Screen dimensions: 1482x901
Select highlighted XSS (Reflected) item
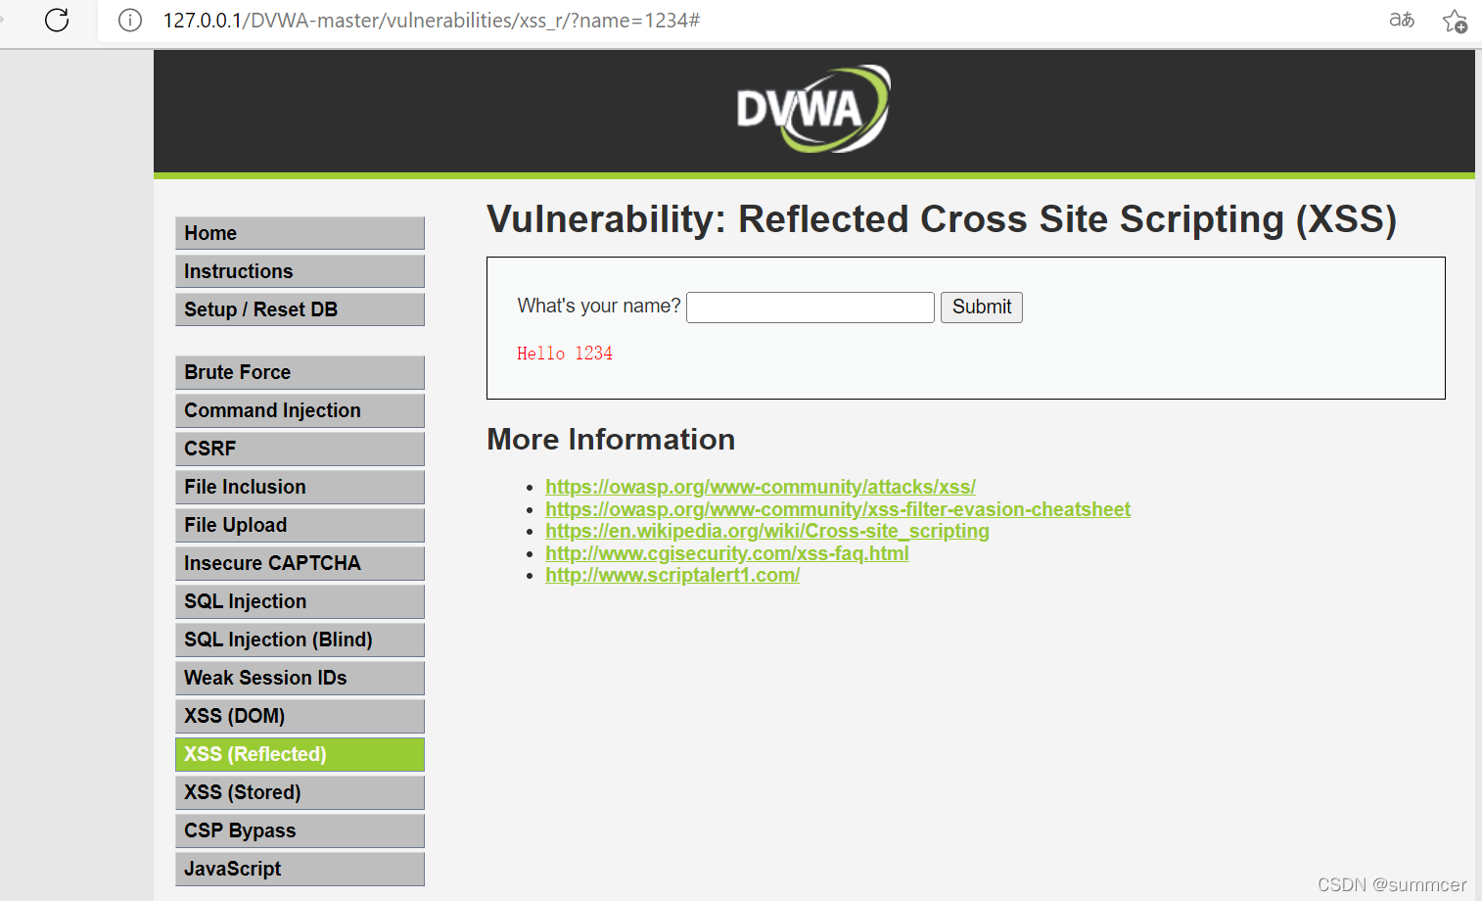(300, 754)
